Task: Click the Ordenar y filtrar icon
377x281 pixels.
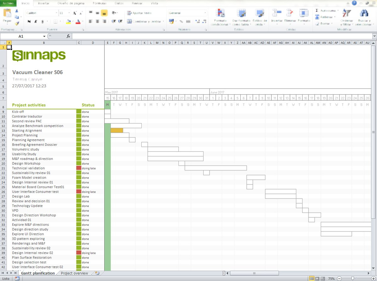Action: click(347, 14)
